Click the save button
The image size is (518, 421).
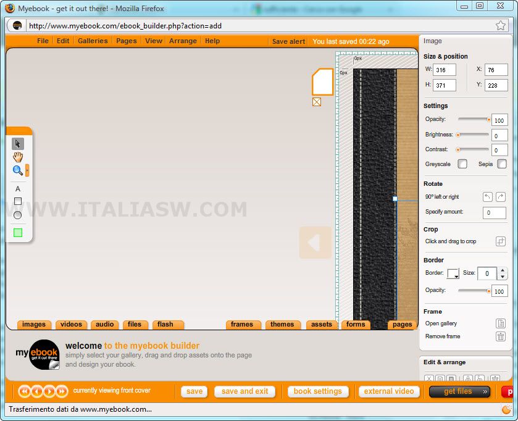tap(194, 391)
